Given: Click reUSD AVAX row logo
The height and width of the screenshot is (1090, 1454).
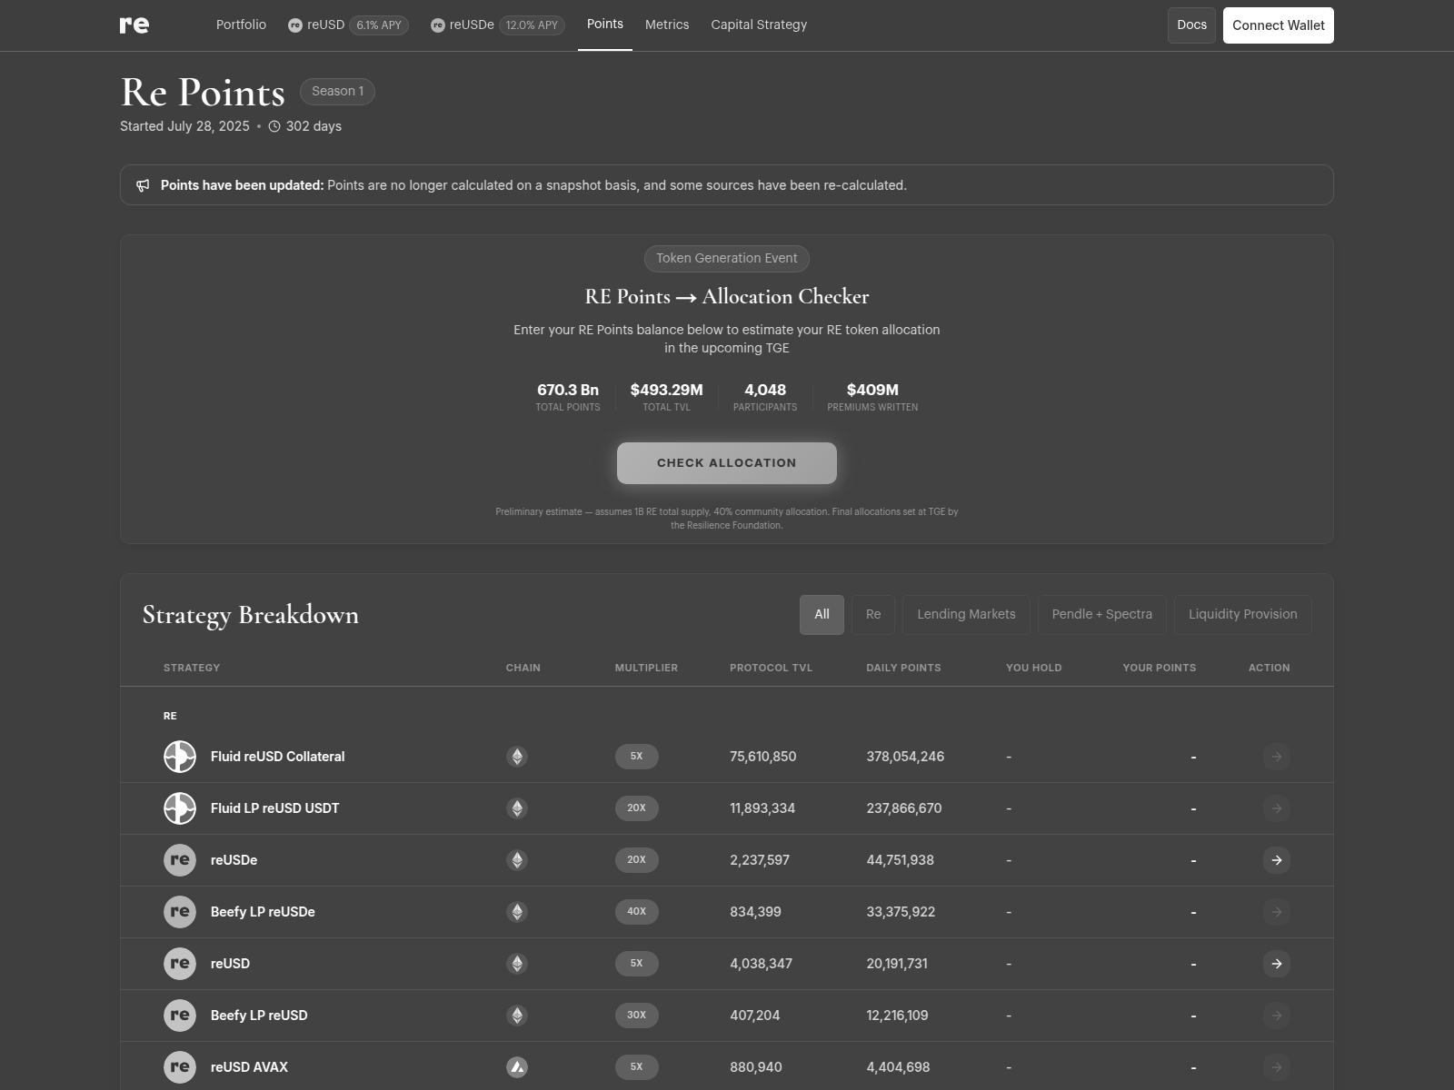Looking at the screenshot, I should pyautogui.click(x=180, y=1067).
